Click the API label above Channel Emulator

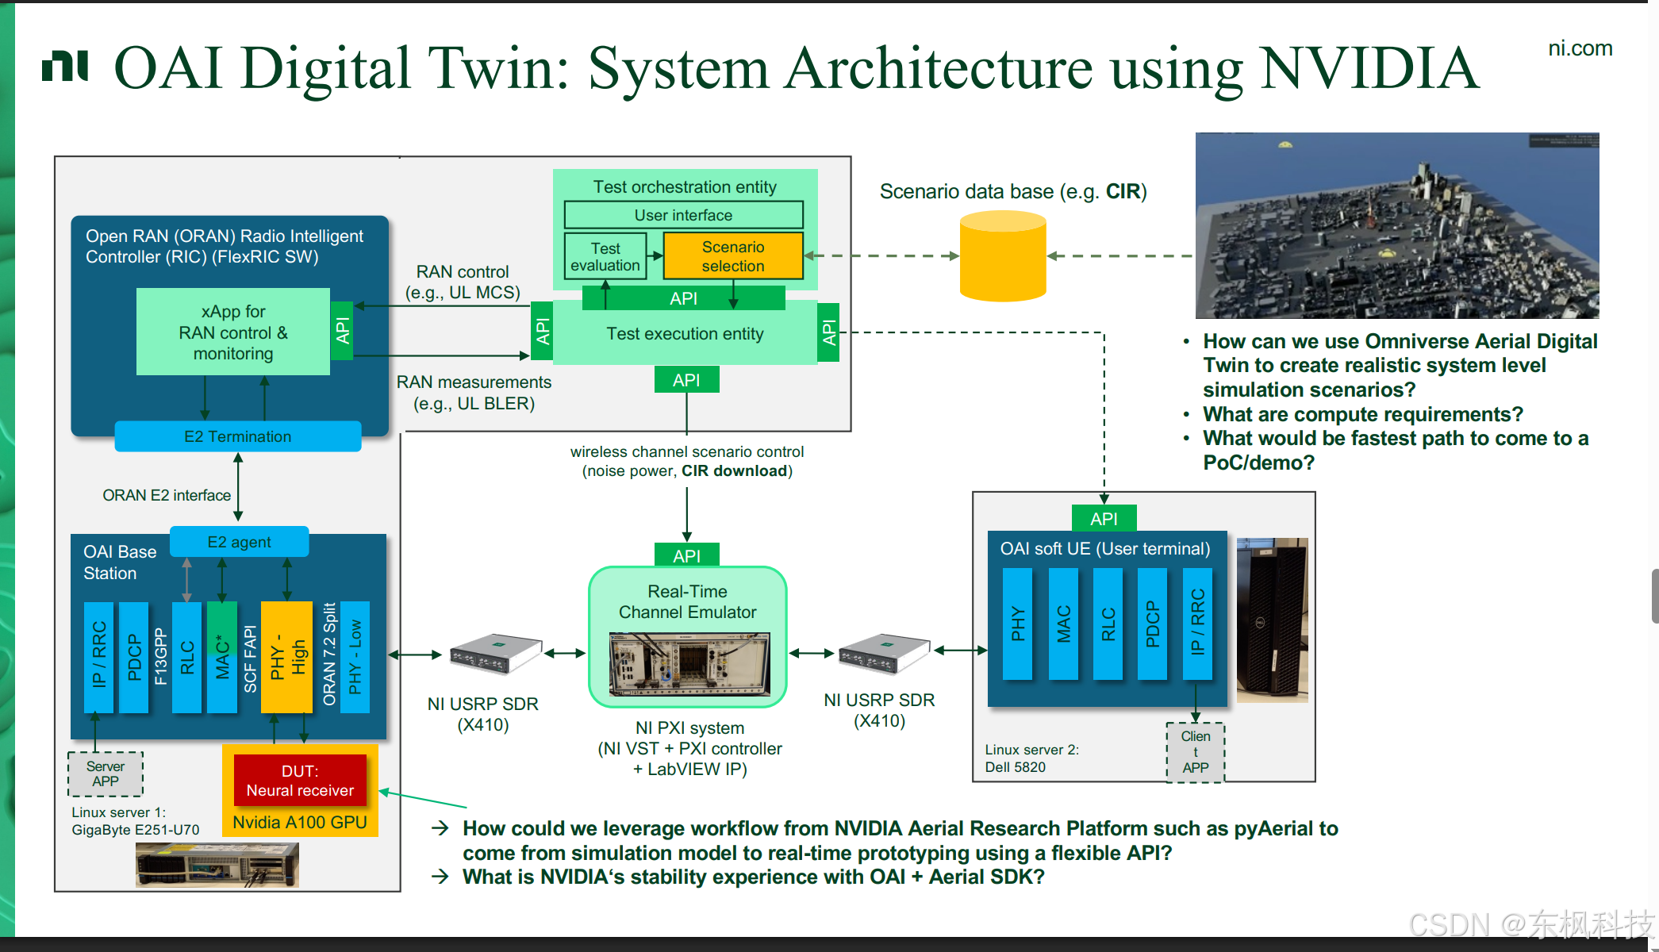pyautogui.click(x=686, y=555)
